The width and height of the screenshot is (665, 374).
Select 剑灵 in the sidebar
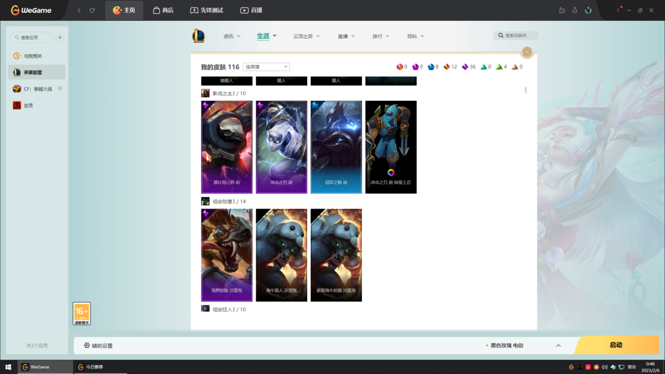(37, 105)
